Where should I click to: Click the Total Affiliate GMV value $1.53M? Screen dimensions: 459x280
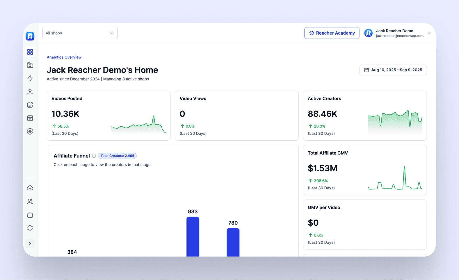click(x=323, y=168)
